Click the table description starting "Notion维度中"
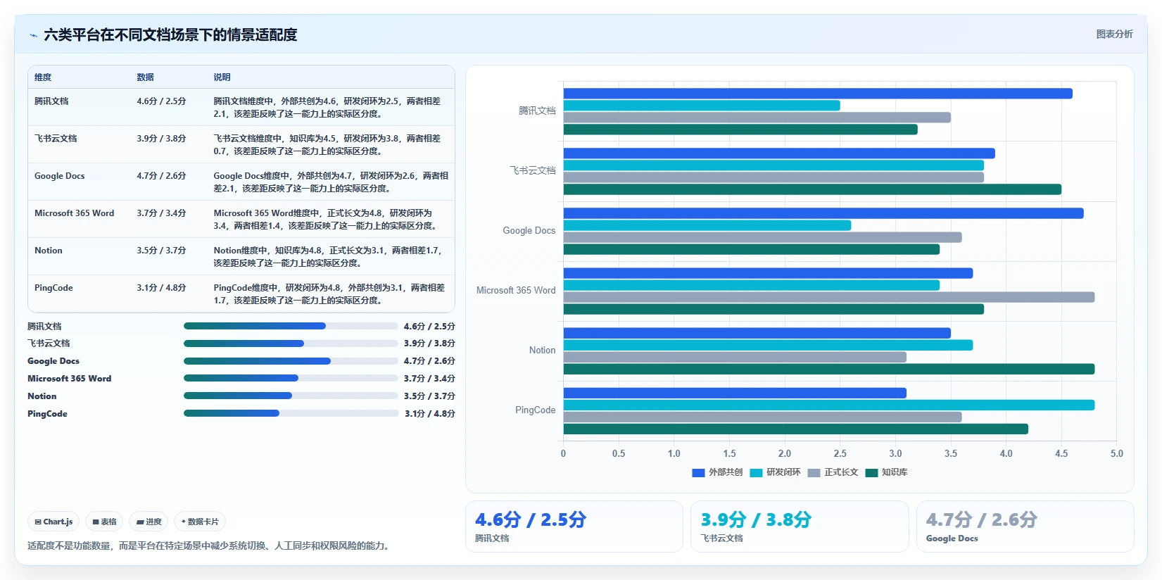This screenshot has height=580, width=1162. [327, 257]
